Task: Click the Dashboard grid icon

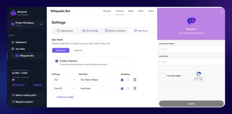Action: 13,42
